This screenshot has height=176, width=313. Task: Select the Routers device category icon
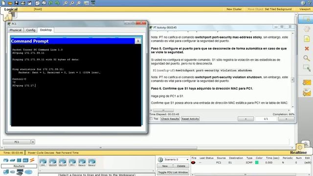click(6, 160)
